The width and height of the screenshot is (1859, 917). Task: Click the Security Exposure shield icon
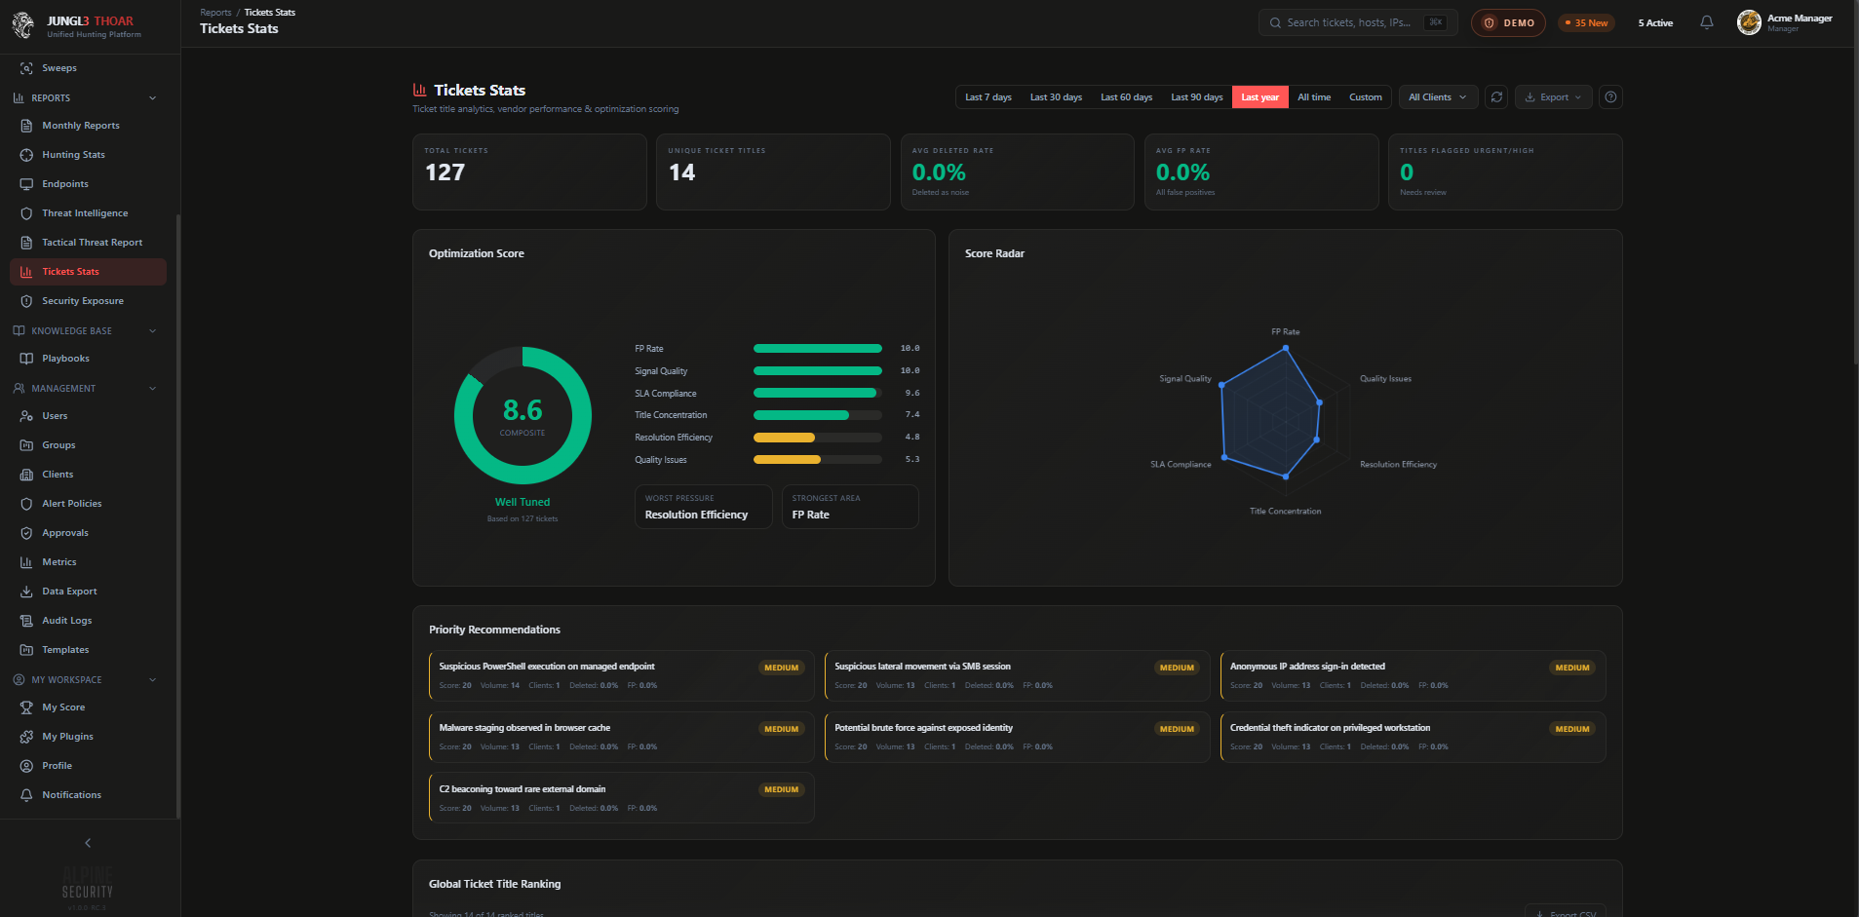pos(26,301)
